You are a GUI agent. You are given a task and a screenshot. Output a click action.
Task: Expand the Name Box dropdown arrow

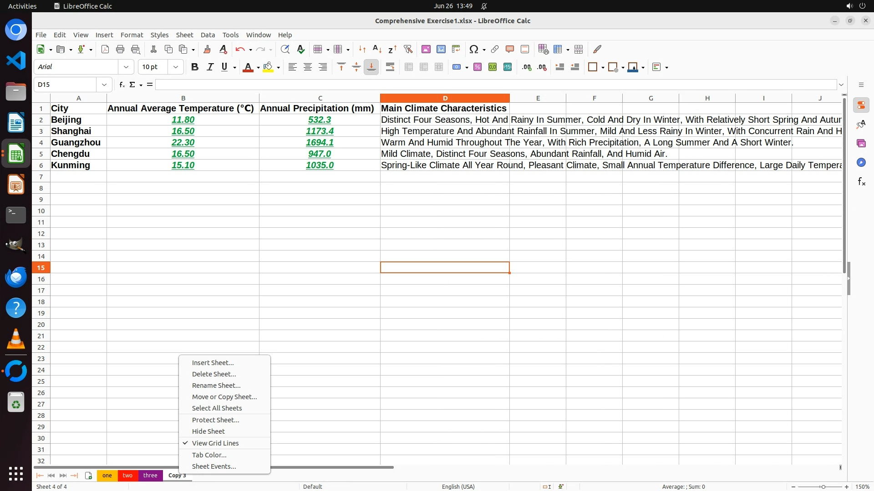coord(104,85)
